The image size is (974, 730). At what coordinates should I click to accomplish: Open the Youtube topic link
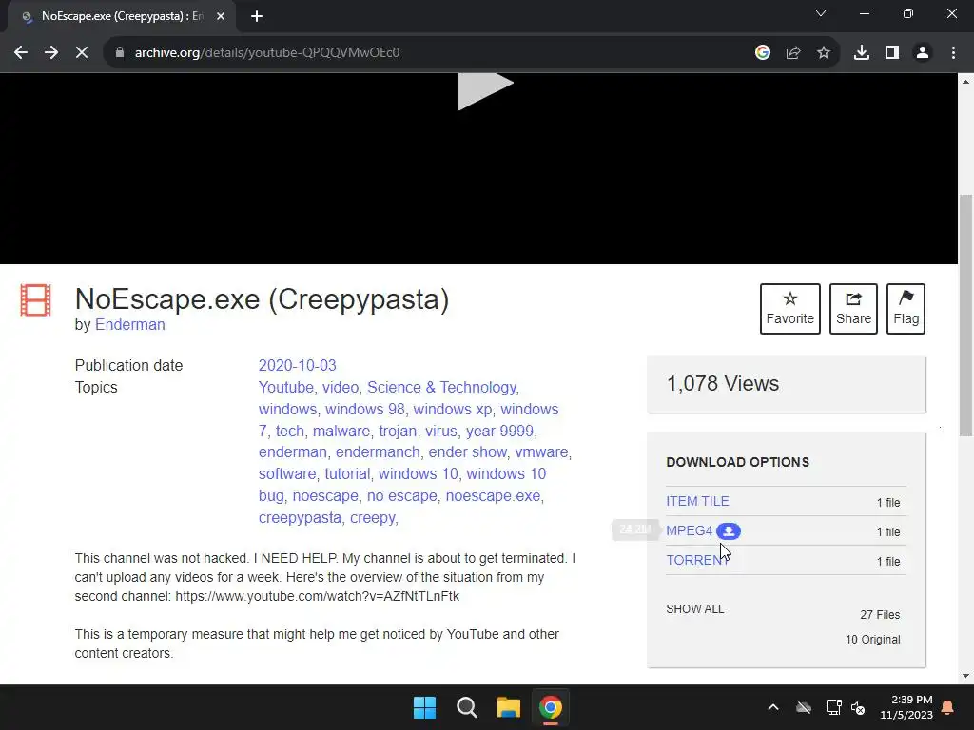(x=285, y=388)
